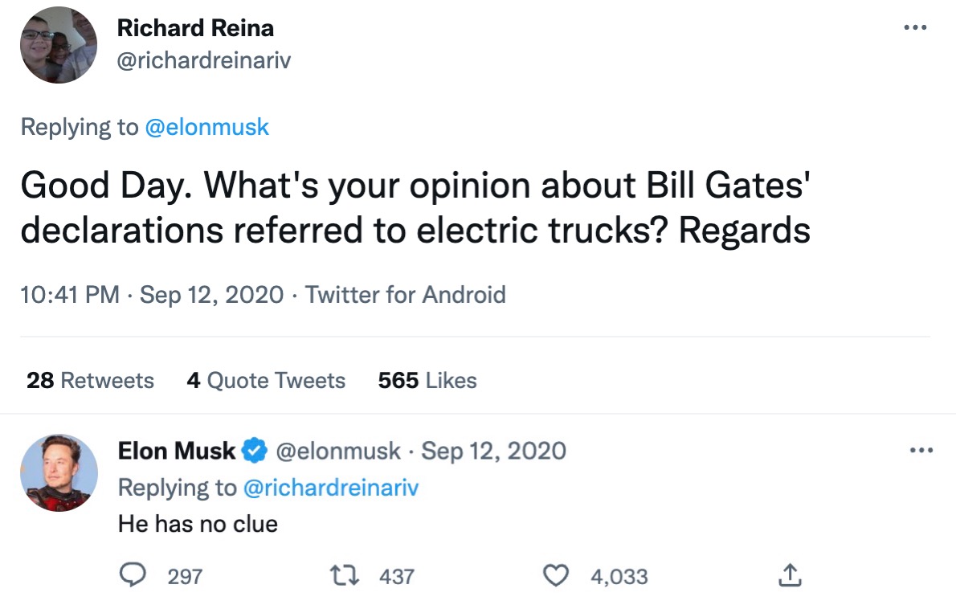This screenshot has width=956, height=609.
Task: Click the @richardreinariv reply mention link
Action: click(329, 488)
